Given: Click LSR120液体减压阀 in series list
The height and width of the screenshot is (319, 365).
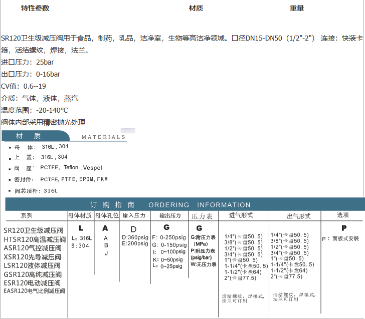Looking at the screenshot, I should tap(32, 265).
